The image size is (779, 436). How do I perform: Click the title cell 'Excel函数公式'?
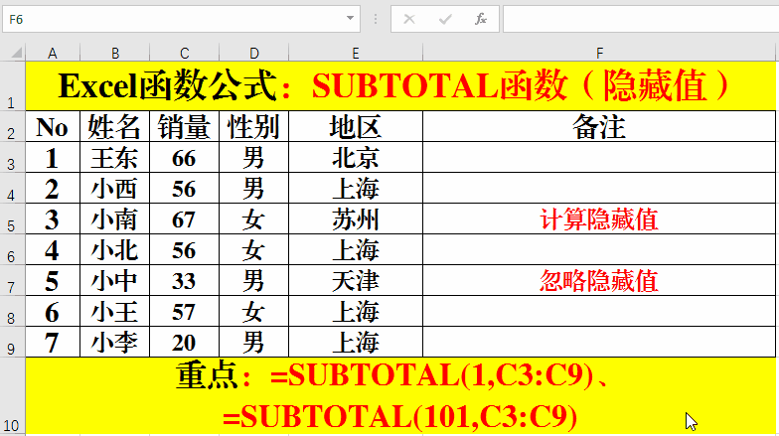[x=400, y=85]
